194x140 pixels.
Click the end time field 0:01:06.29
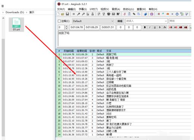[x=92, y=27]
